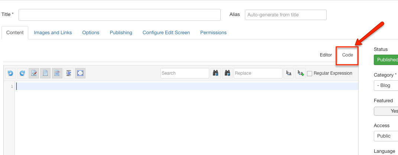
Task: Enable the Regular Expression checkbox
Action: pos(310,74)
